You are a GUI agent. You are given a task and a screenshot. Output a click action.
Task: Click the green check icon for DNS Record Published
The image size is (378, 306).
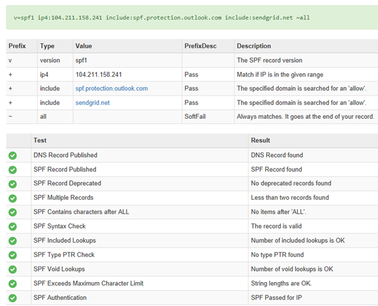13,156
